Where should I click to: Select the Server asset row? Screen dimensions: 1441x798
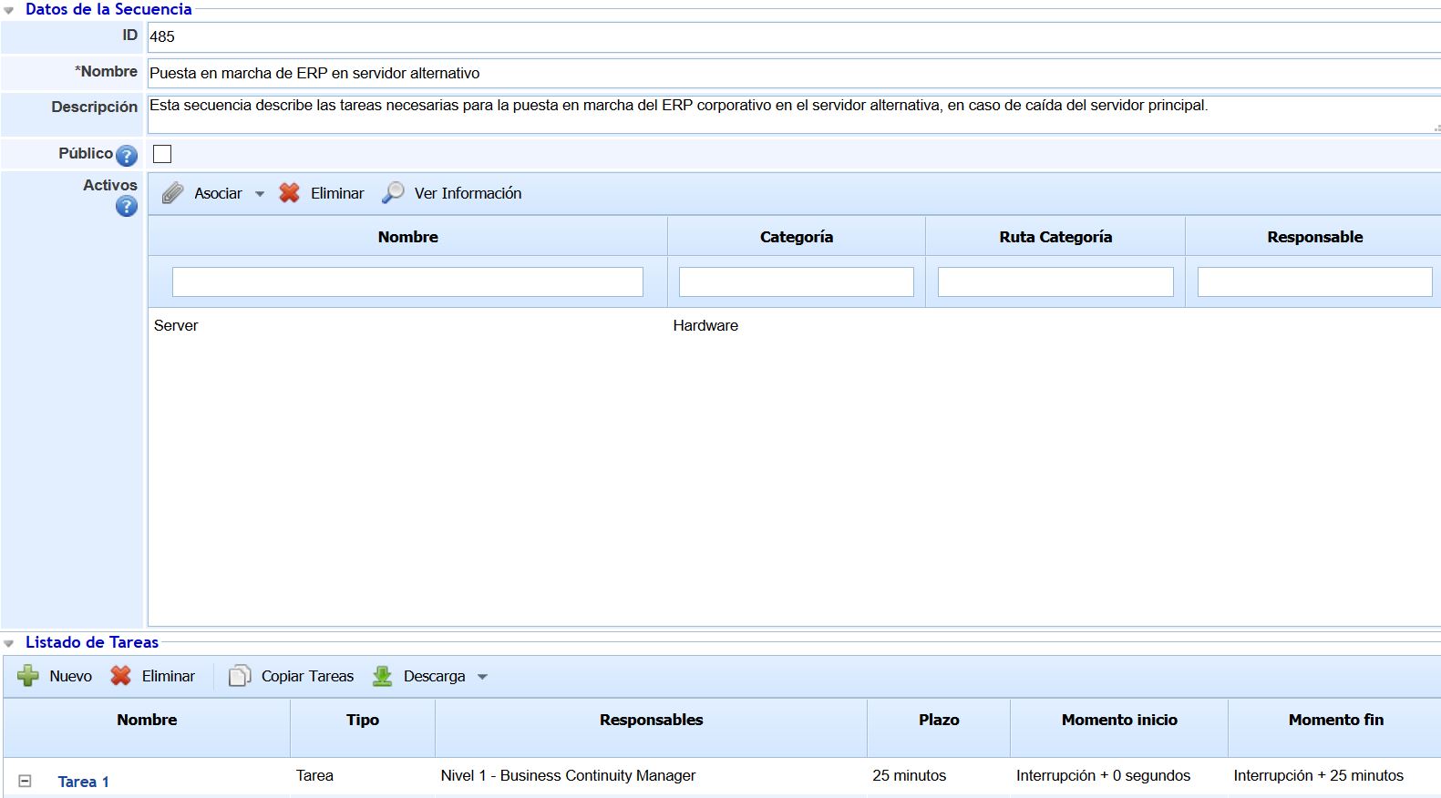(x=176, y=325)
